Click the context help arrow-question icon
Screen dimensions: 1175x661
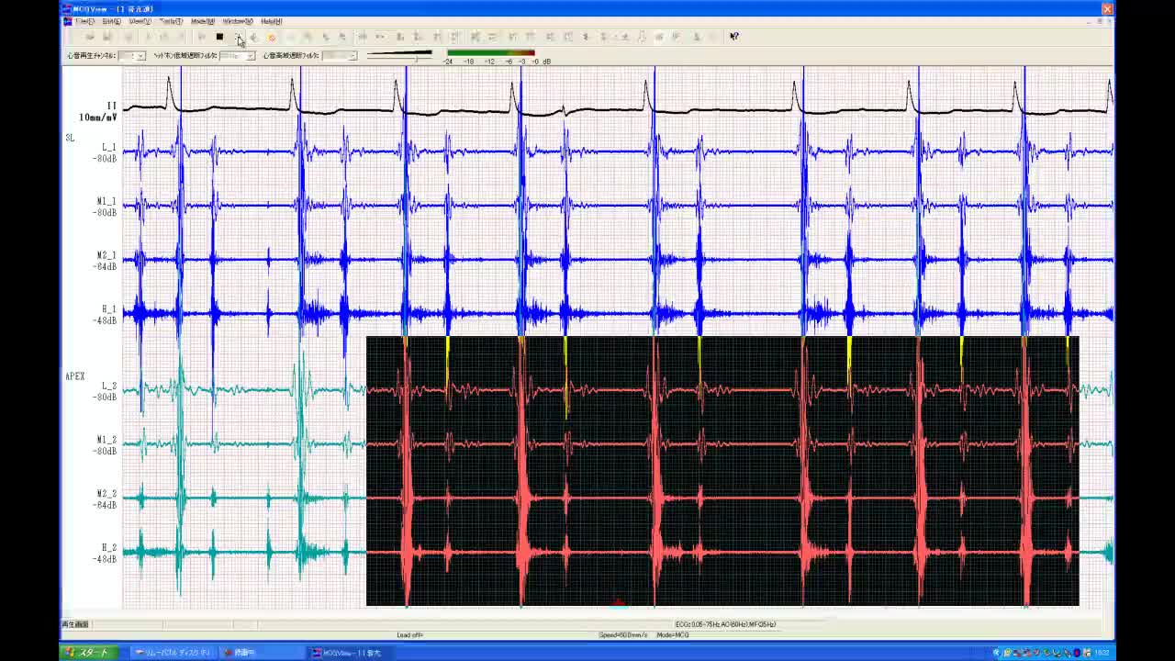[733, 37]
